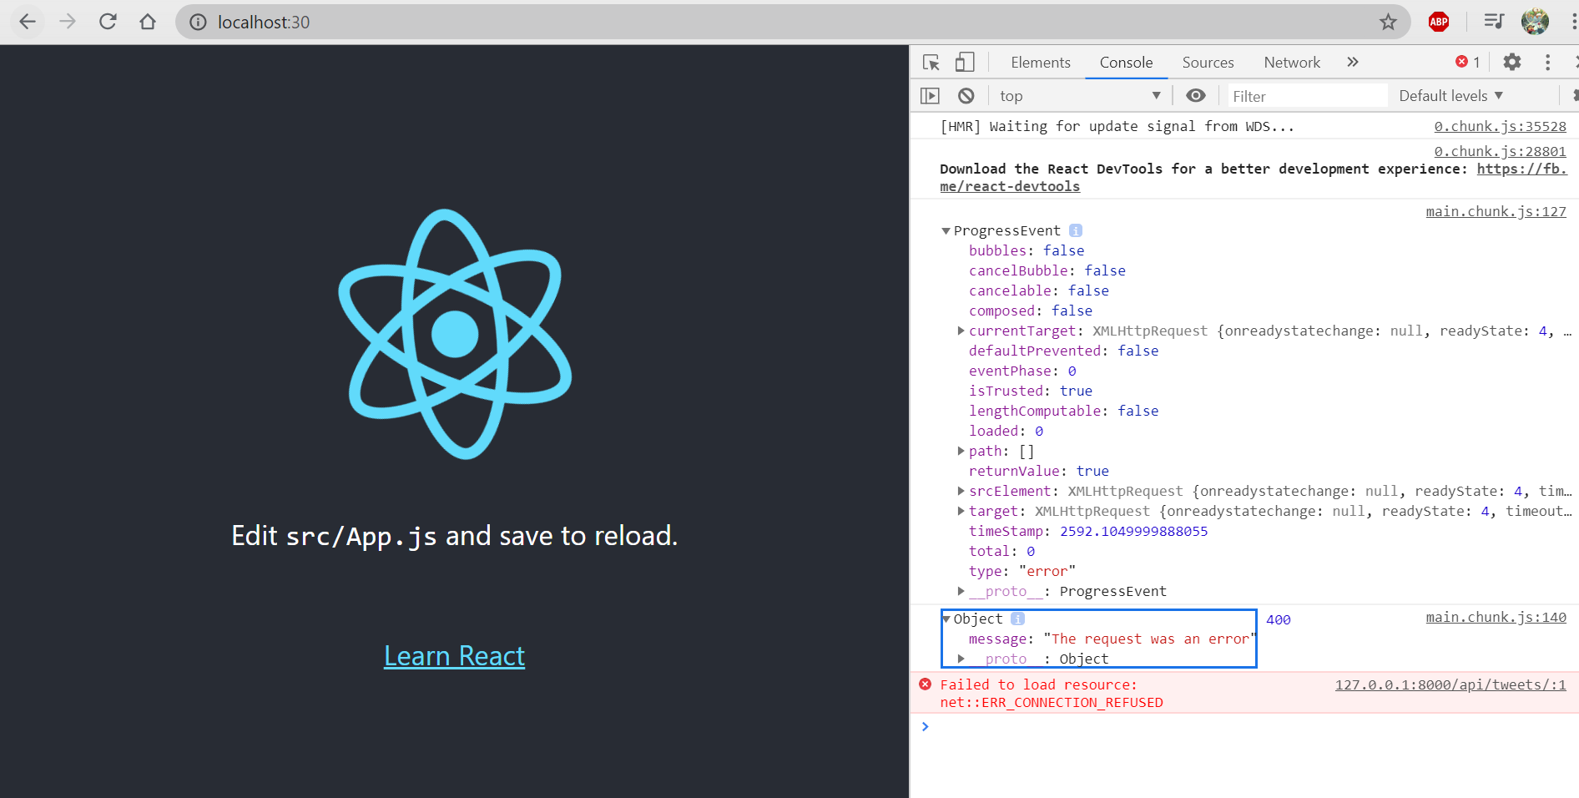1579x798 pixels.
Task: Open the Default levels dropdown
Action: click(x=1451, y=96)
